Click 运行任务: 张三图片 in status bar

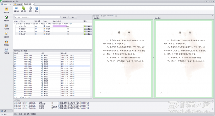coord(30,114)
